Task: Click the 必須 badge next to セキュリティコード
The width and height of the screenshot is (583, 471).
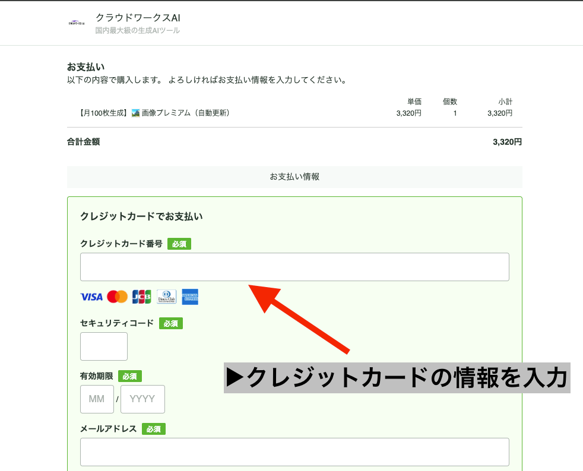Action: point(171,323)
